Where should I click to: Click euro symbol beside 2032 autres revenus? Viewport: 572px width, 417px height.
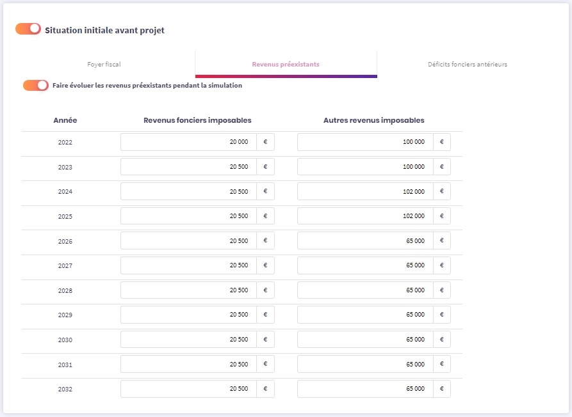click(441, 389)
